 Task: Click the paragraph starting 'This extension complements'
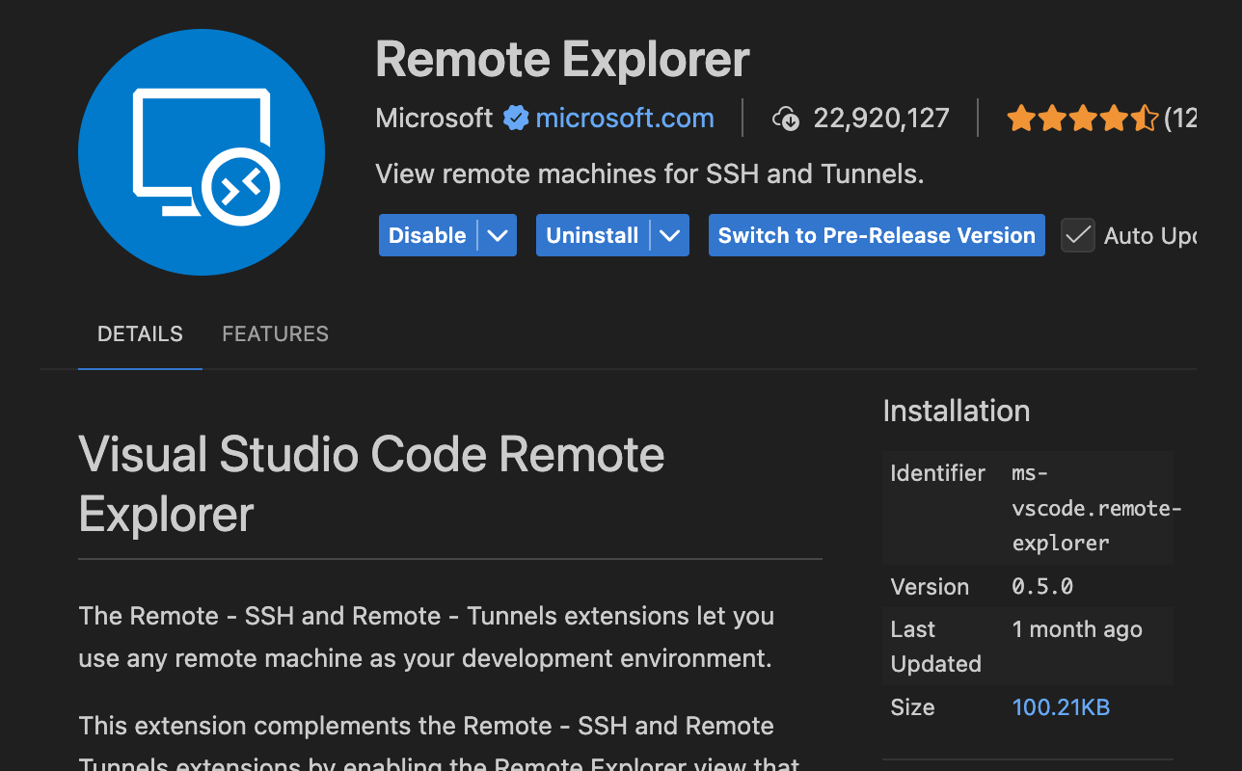tap(439, 745)
